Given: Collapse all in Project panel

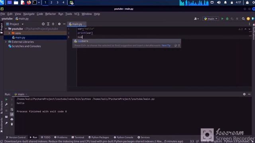Looking at the screenshot, I should point(53,24).
